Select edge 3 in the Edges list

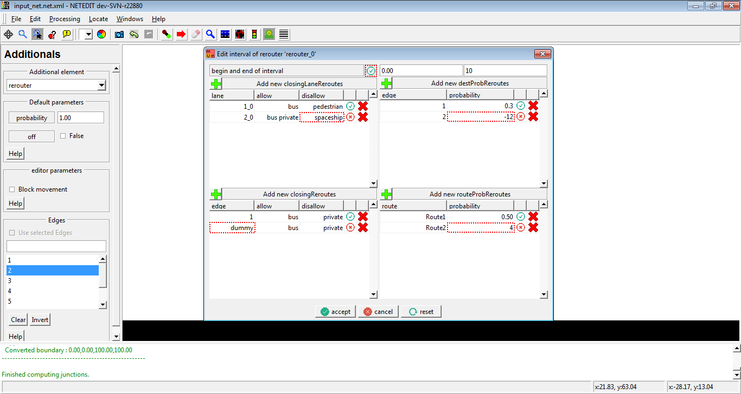click(x=52, y=281)
